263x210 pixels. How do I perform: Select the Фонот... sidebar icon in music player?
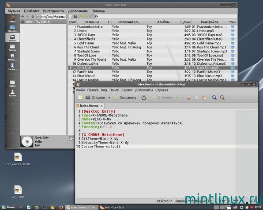pyautogui.click(x=12, y=29)
